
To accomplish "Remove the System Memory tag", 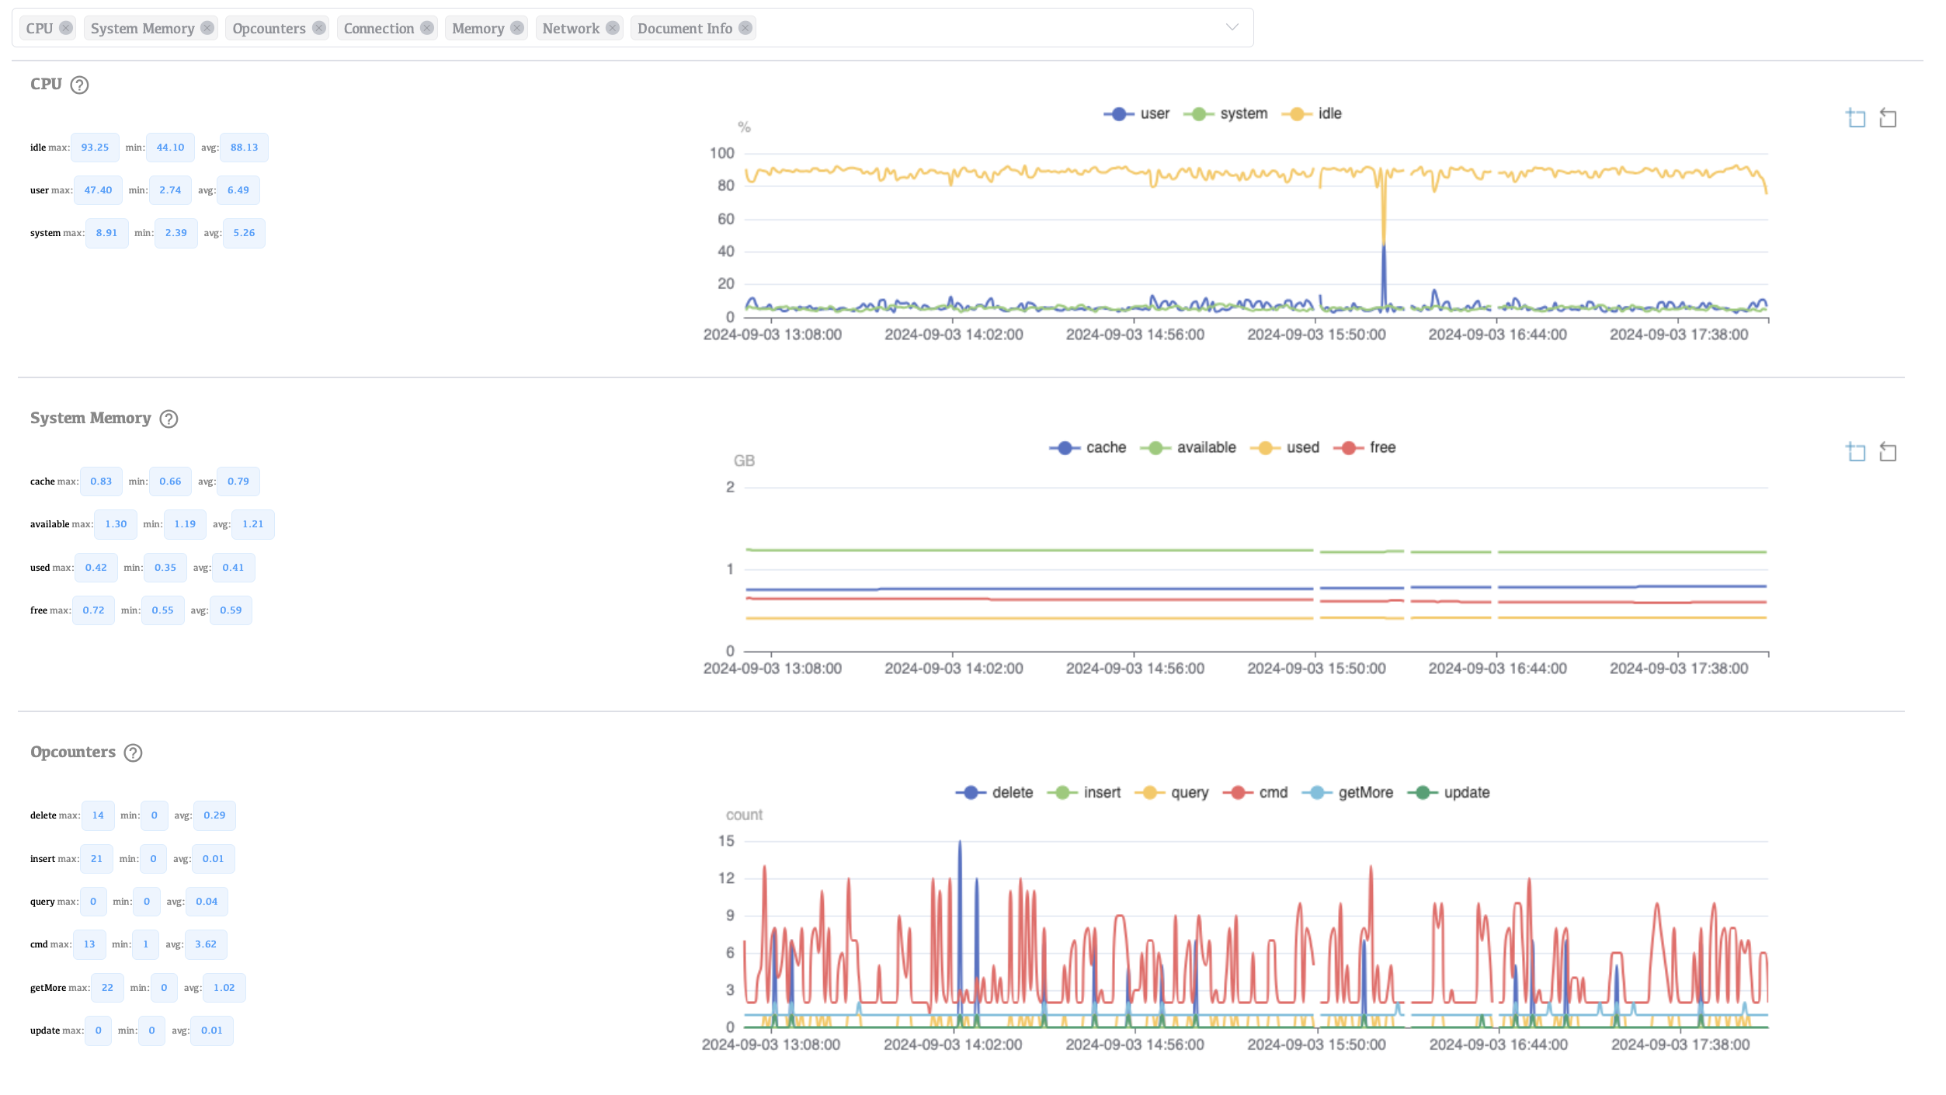I will tap(207, 28).
